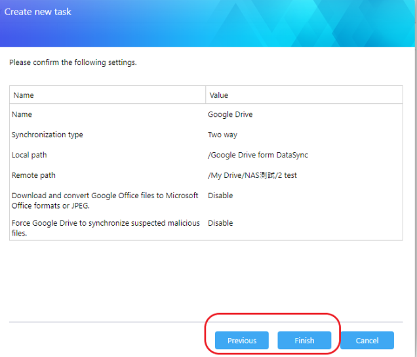Screen dimensions: 417x357
Task: Click the Two way value
Action: 222,135
